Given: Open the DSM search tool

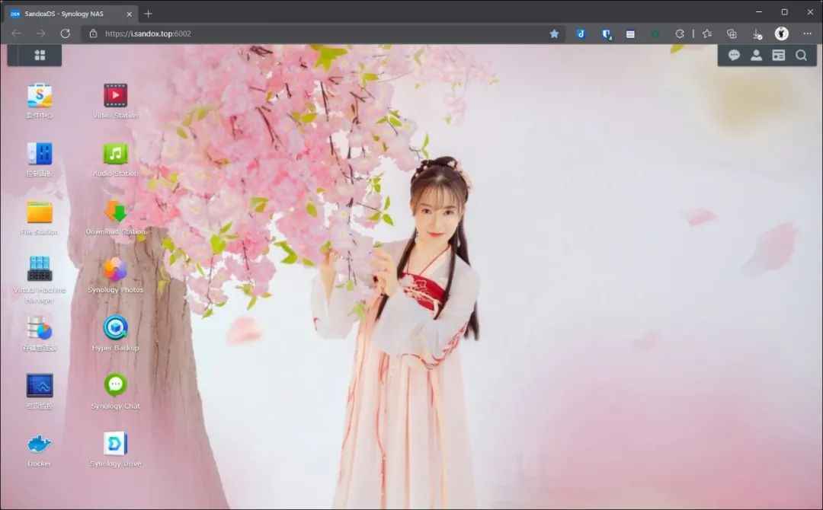Looking at the screenshot, I should (x=801, y=55).
